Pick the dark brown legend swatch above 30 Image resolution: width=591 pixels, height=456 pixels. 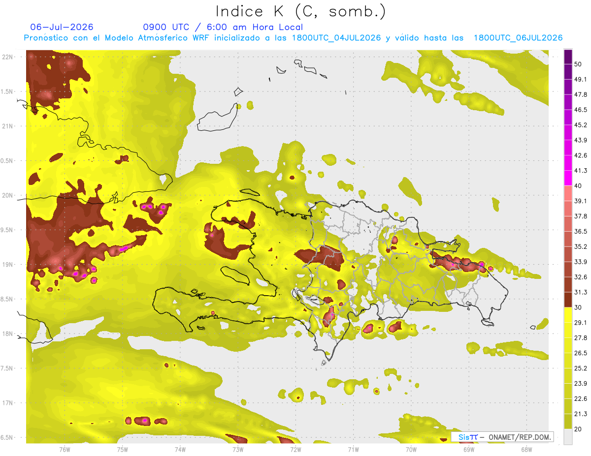[x=568, y=300]
